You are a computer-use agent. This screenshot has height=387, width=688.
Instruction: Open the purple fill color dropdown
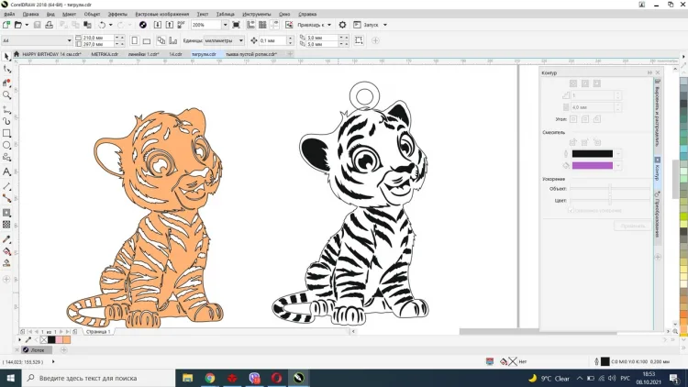617,166
